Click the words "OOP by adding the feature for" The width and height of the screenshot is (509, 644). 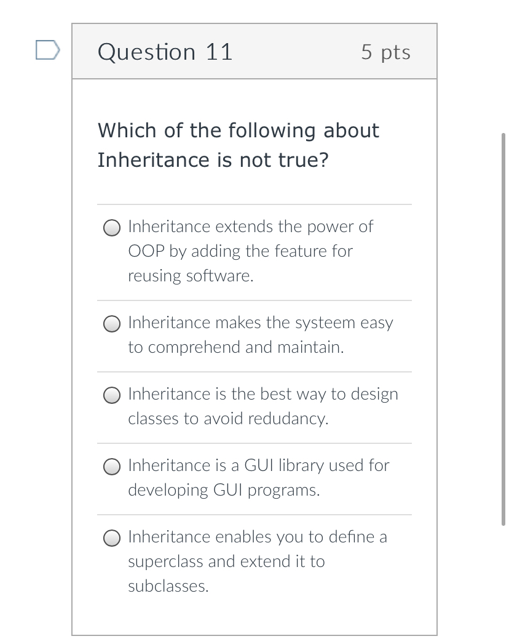tap(240, 251)
